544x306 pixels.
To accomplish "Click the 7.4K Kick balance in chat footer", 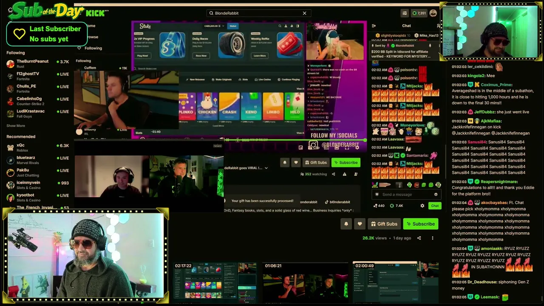I will pos(397,206).
